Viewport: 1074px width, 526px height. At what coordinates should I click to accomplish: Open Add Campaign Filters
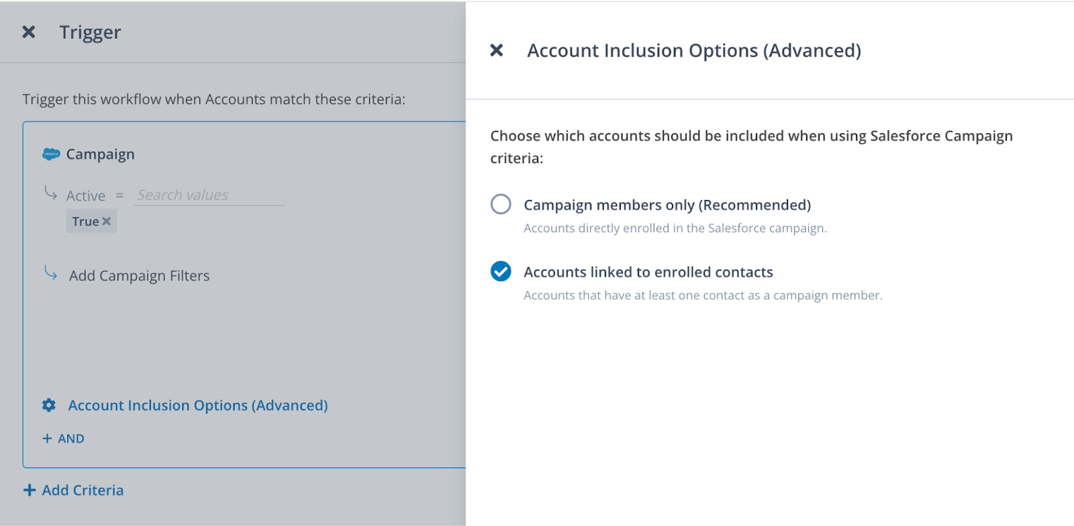[x=139, y=276]
